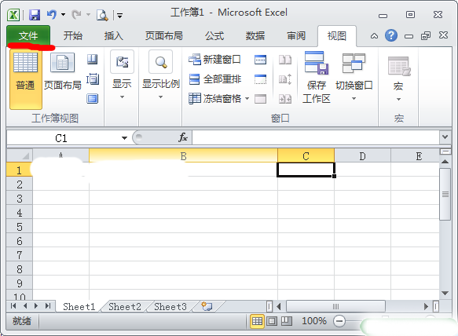Select the 视图 tab
Viewport: 458px width, 336px height.
[337, 36]
